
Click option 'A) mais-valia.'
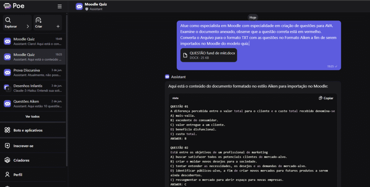tap(183, 116)
